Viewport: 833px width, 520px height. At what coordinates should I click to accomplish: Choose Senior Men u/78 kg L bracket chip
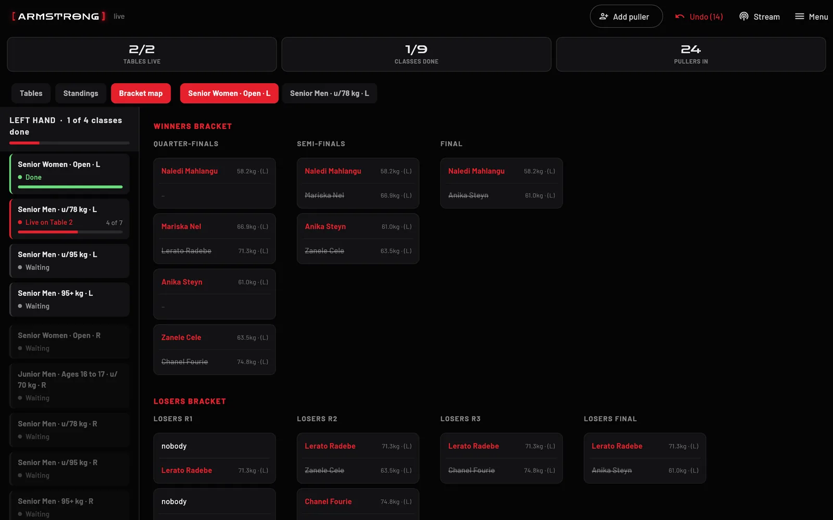[x=330, y=94]
